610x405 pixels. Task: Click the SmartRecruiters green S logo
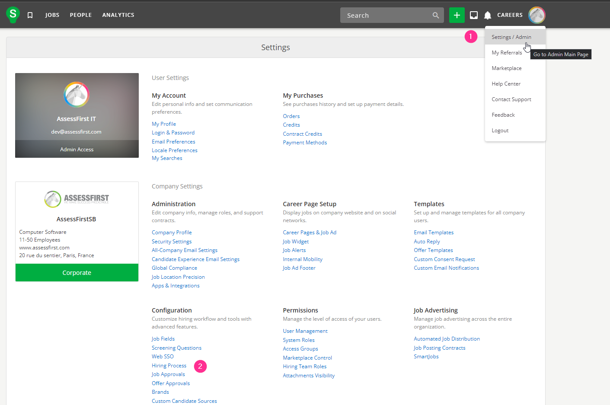tap(13, 15)
